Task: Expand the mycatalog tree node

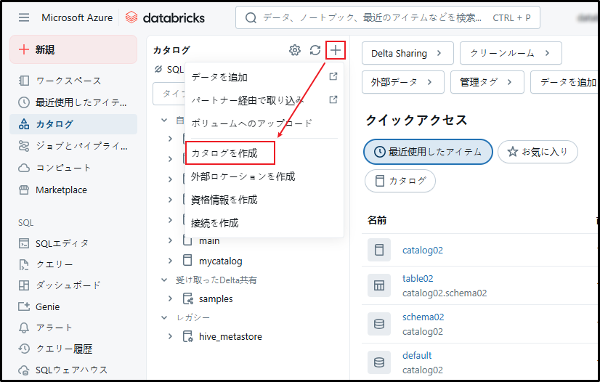Action: 170,261
